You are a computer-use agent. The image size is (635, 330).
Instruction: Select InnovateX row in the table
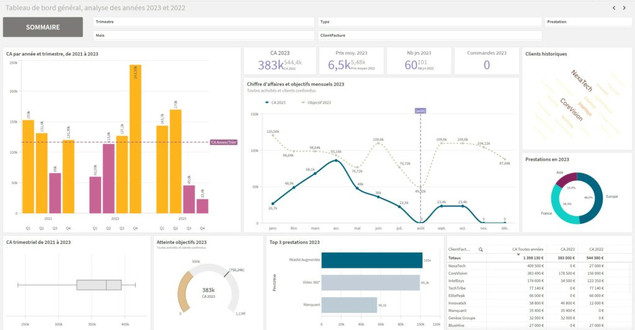click(x=539, y=303)
